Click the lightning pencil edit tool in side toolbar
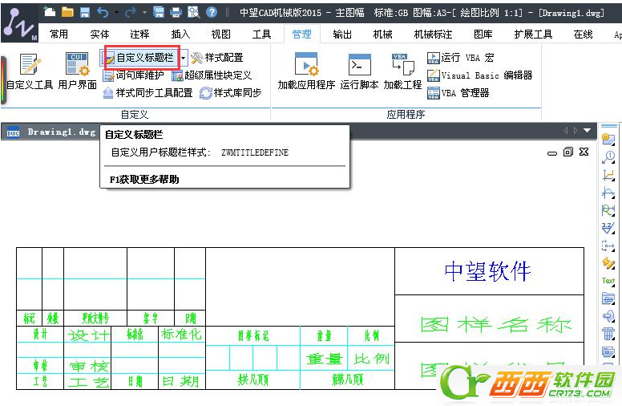 point(608,263)
